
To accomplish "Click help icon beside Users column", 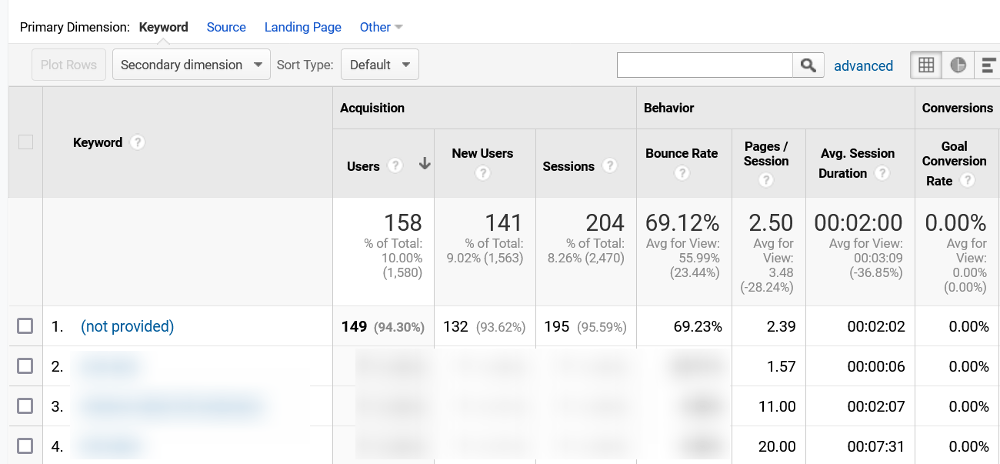I will pyautogui.click(x=395, y=166).
